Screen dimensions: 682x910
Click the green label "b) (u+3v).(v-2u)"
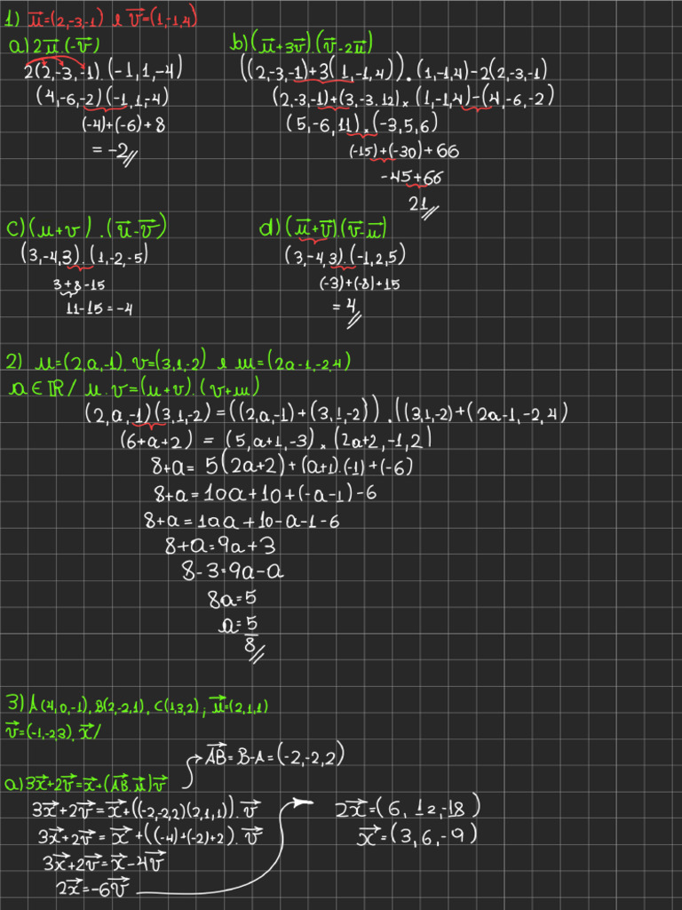tap(302, 44)
